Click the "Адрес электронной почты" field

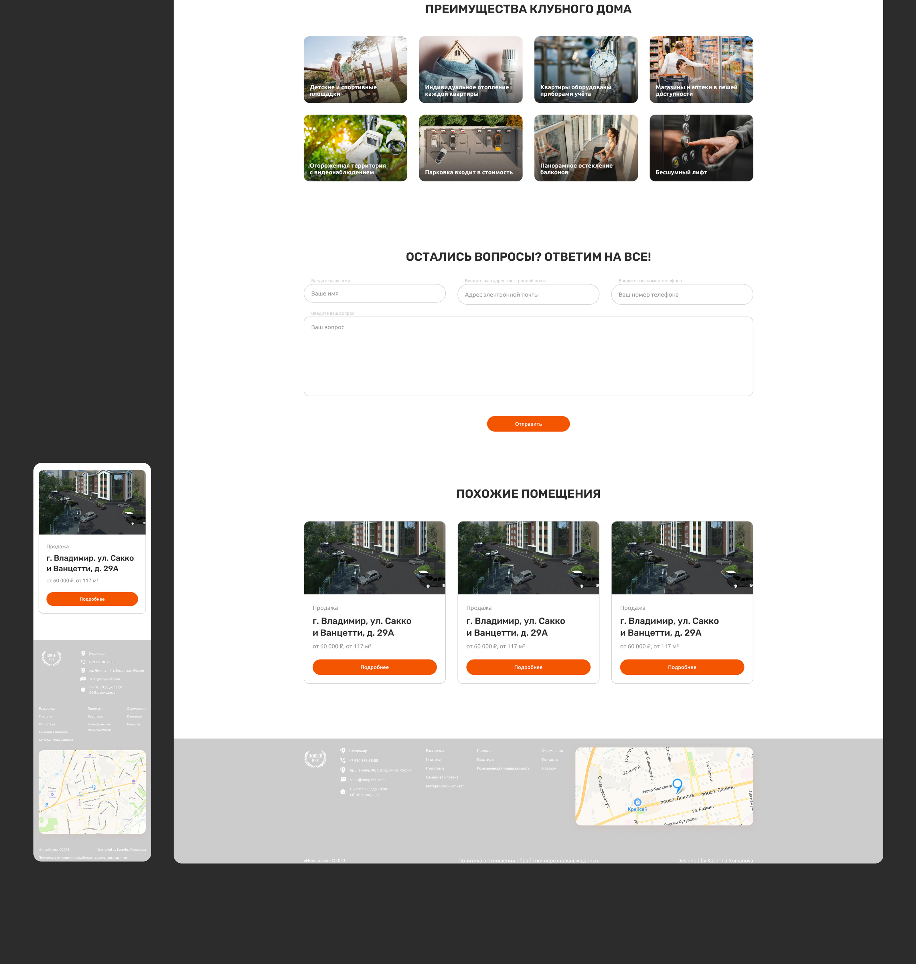(528, 295)
